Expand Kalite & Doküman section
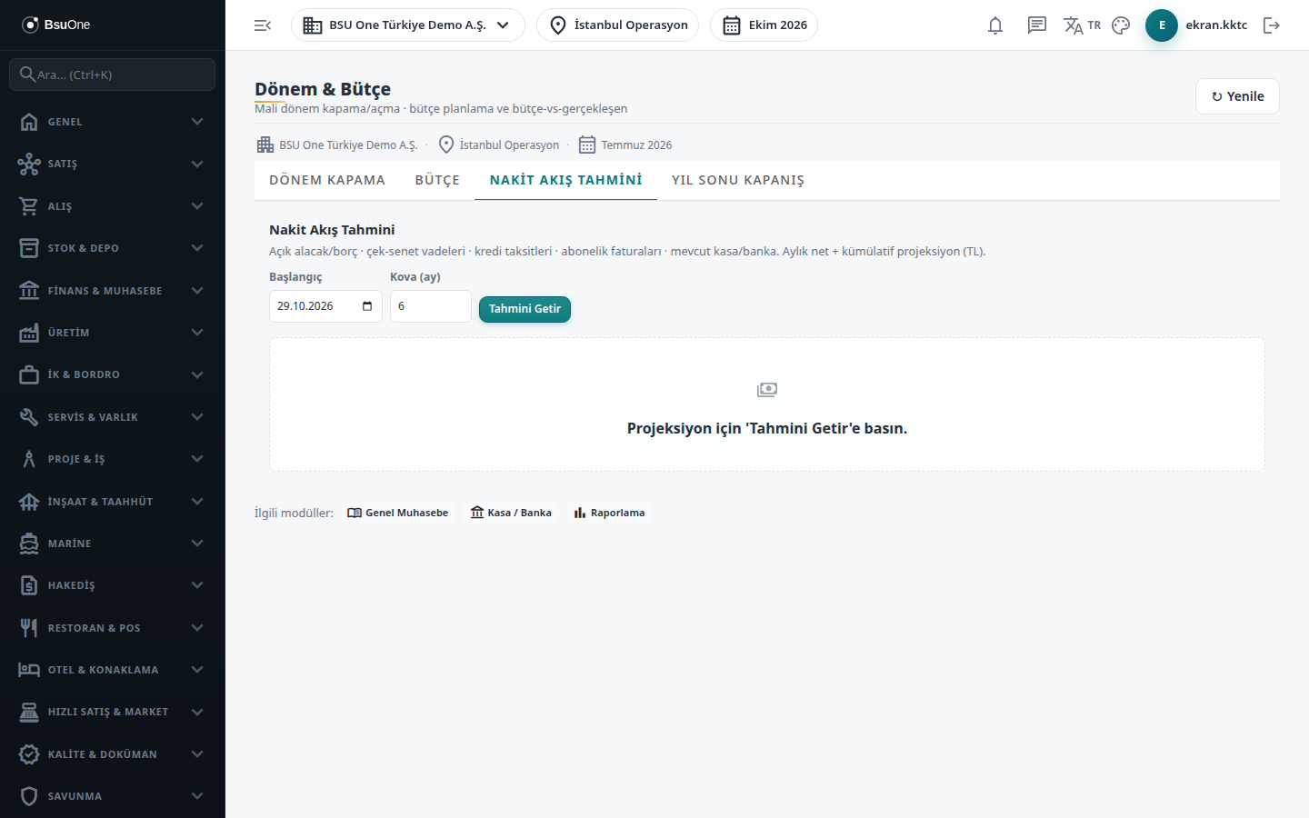 (x=113, y=754)
